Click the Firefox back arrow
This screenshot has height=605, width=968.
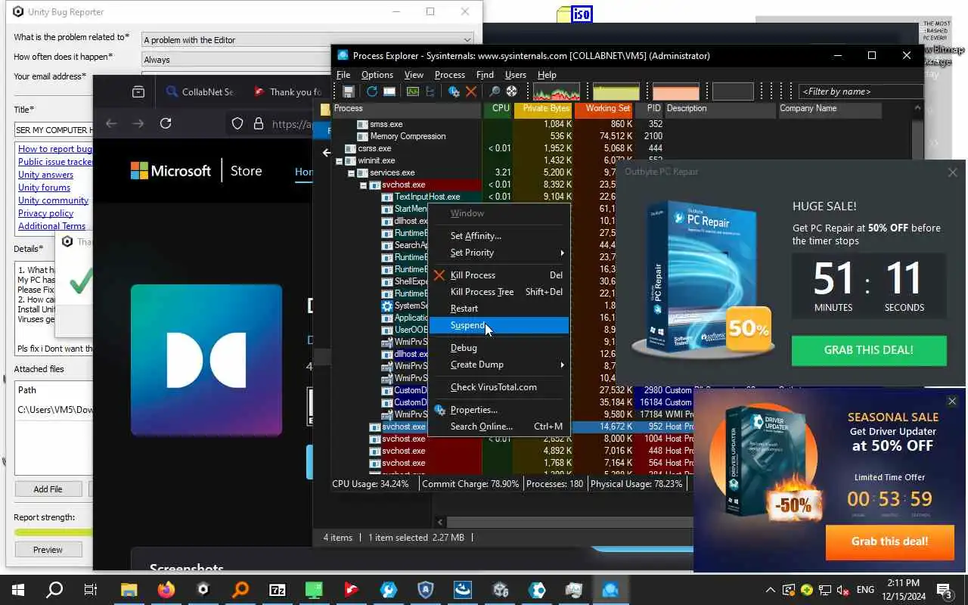(111, 123)
